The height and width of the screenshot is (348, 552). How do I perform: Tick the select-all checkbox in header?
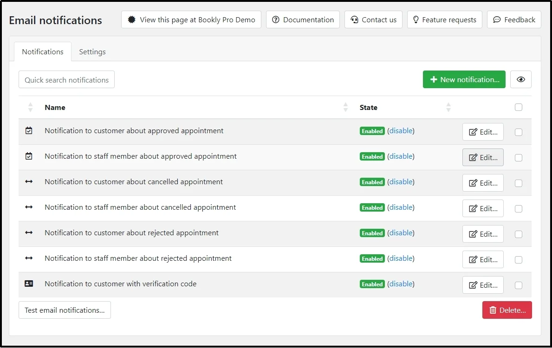pos(519,107)
